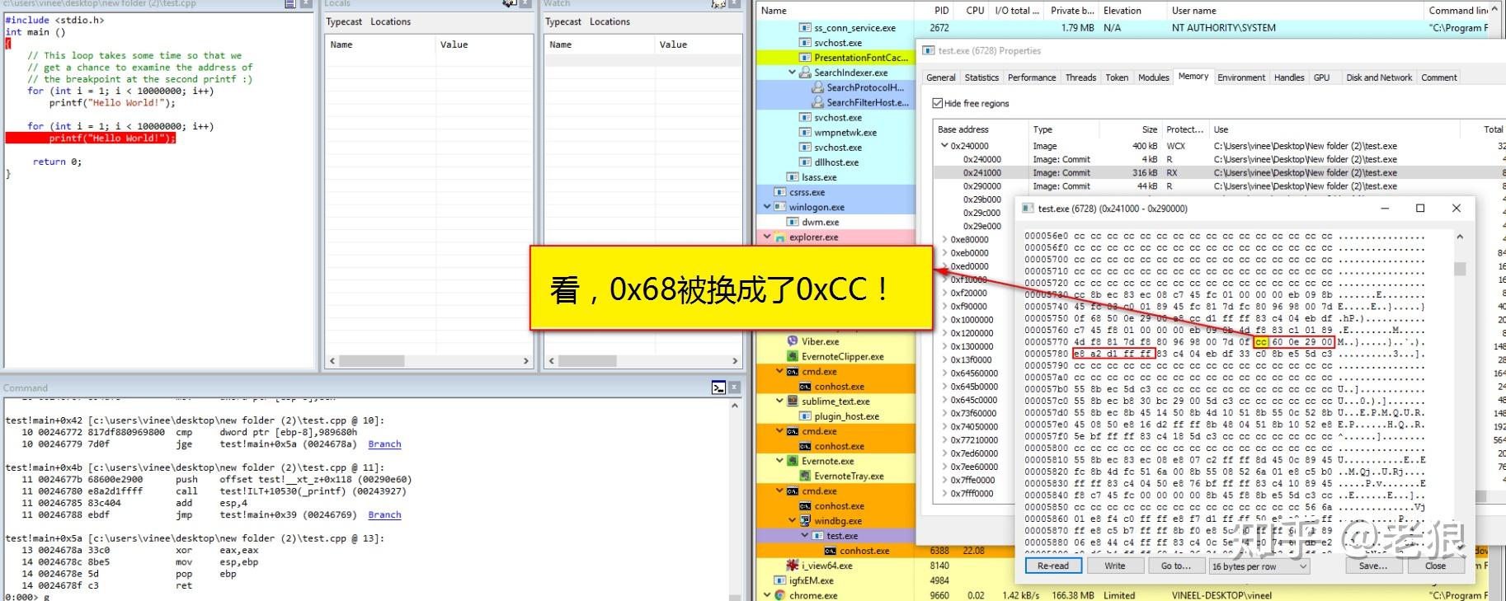This screenshot has height=601, width=1506.
Task: Click the plugin_host.exe icon
Action: pyautogui.click(x=805, y=416)
